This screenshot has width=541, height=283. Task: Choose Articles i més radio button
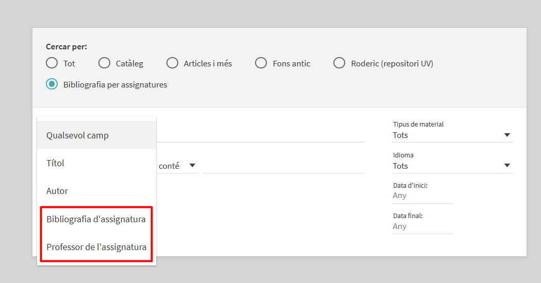(x=172, y=63)
